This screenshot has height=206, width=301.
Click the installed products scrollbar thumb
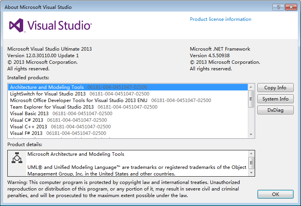[251, 99]
